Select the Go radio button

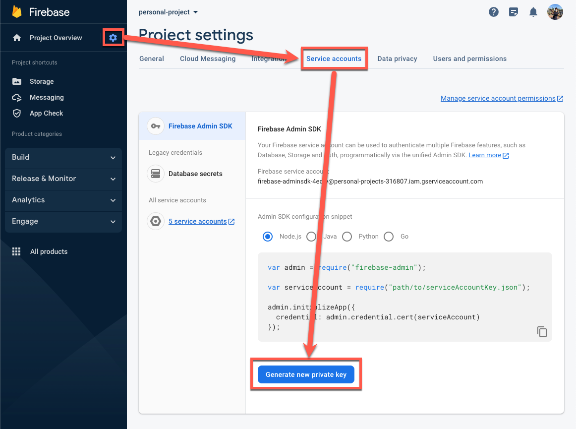pos(389,237)
